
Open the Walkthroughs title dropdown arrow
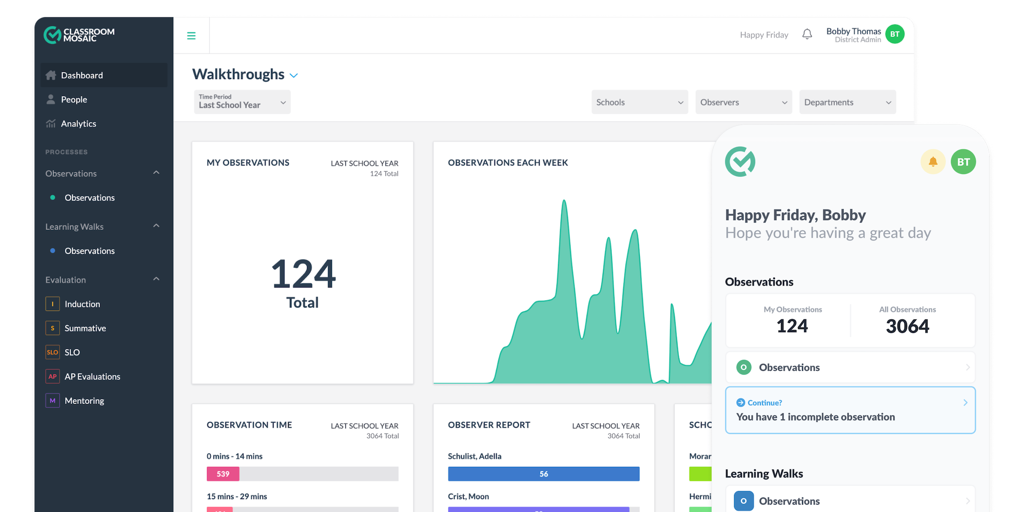pos(294,75)
